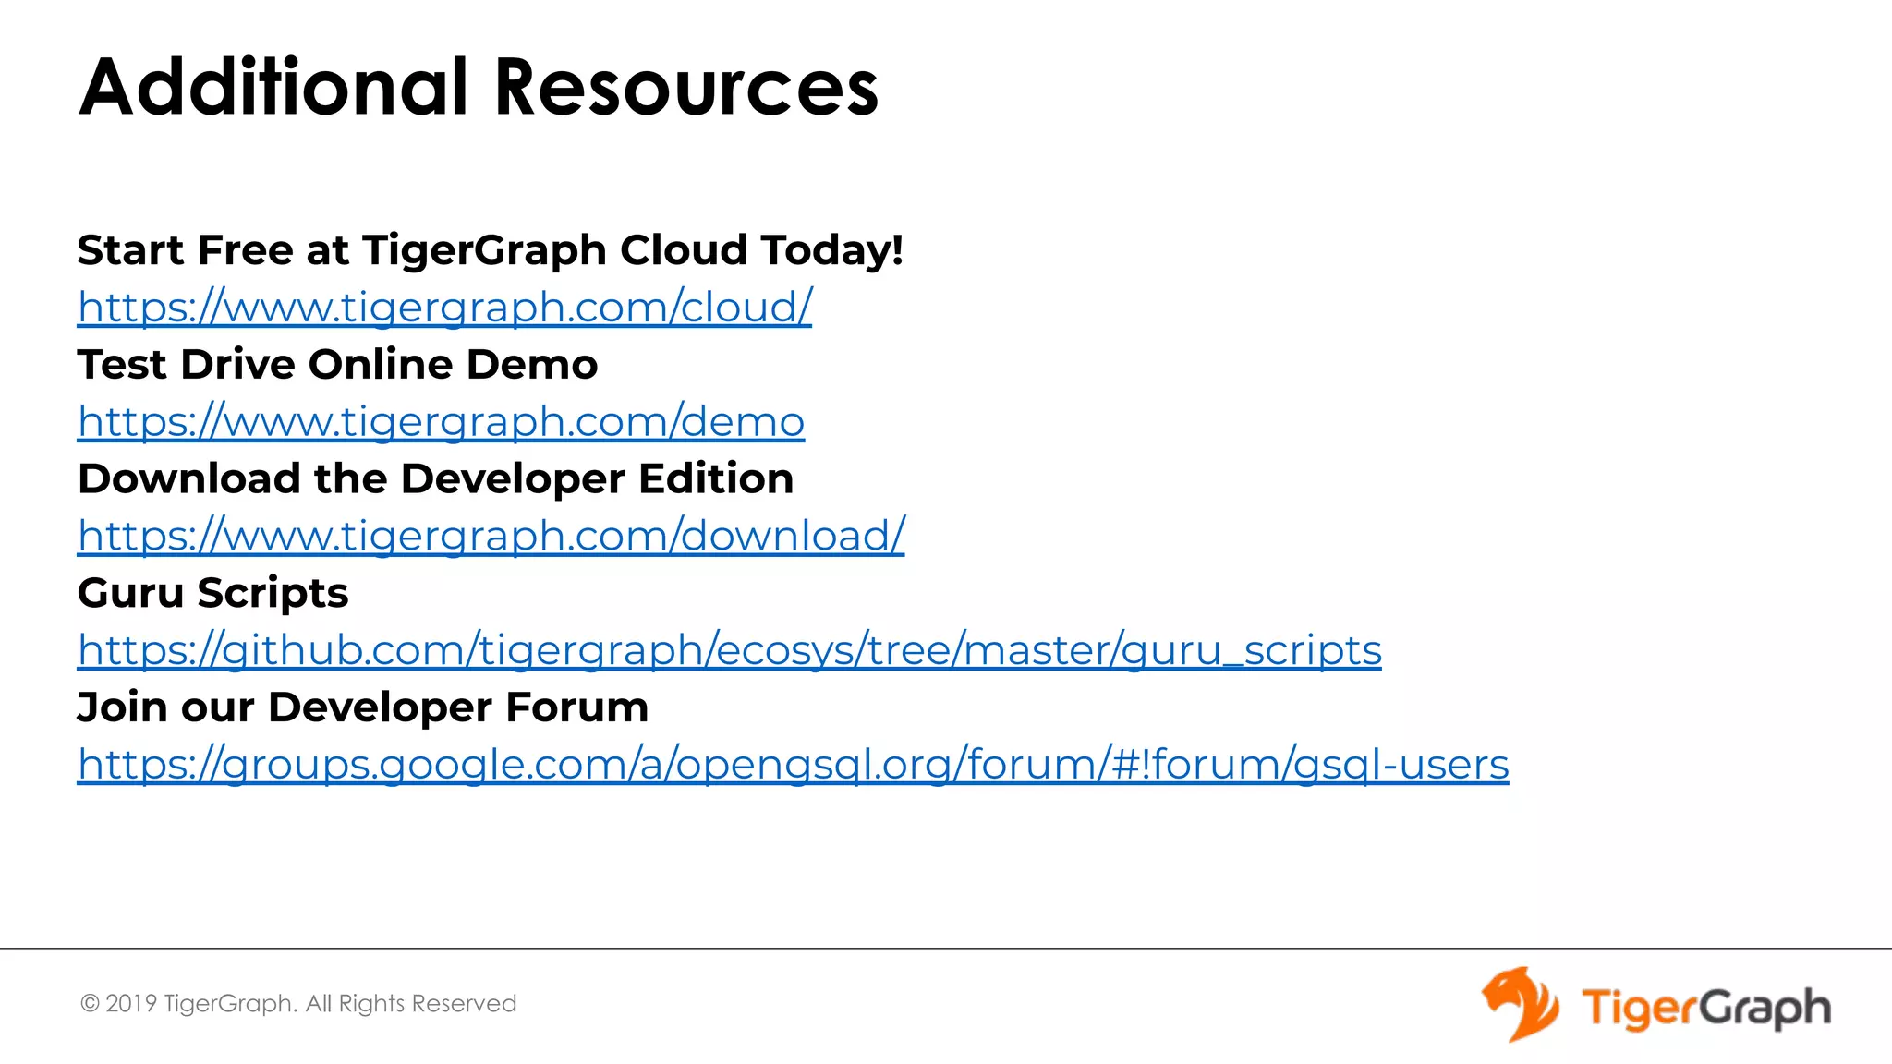The height and width of the screenshot is (1064, 1892).
Task: Click 'Start Free at TigerGraph Cloud Today!' heading
Action: 490,250
